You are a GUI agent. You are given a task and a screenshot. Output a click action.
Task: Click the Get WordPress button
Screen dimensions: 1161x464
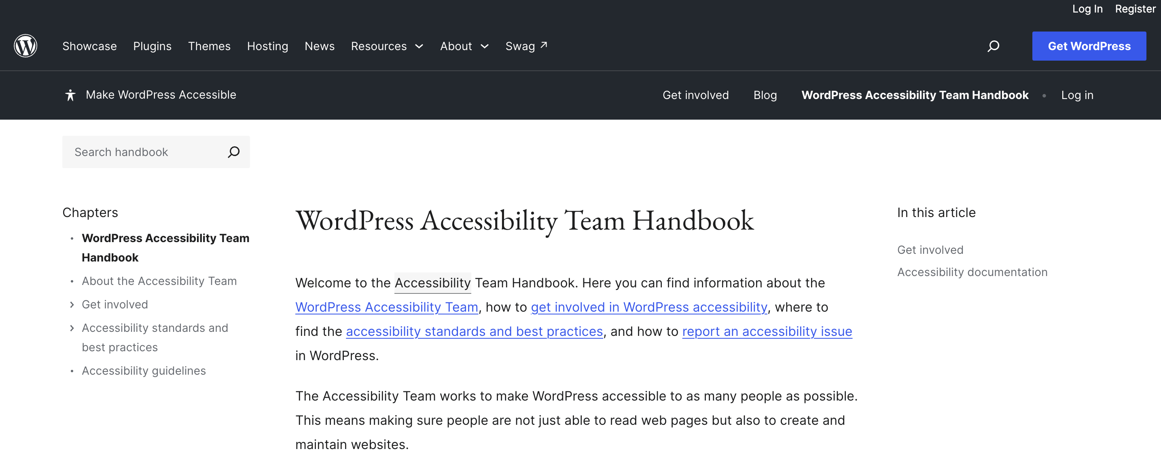pos(1089,46)
